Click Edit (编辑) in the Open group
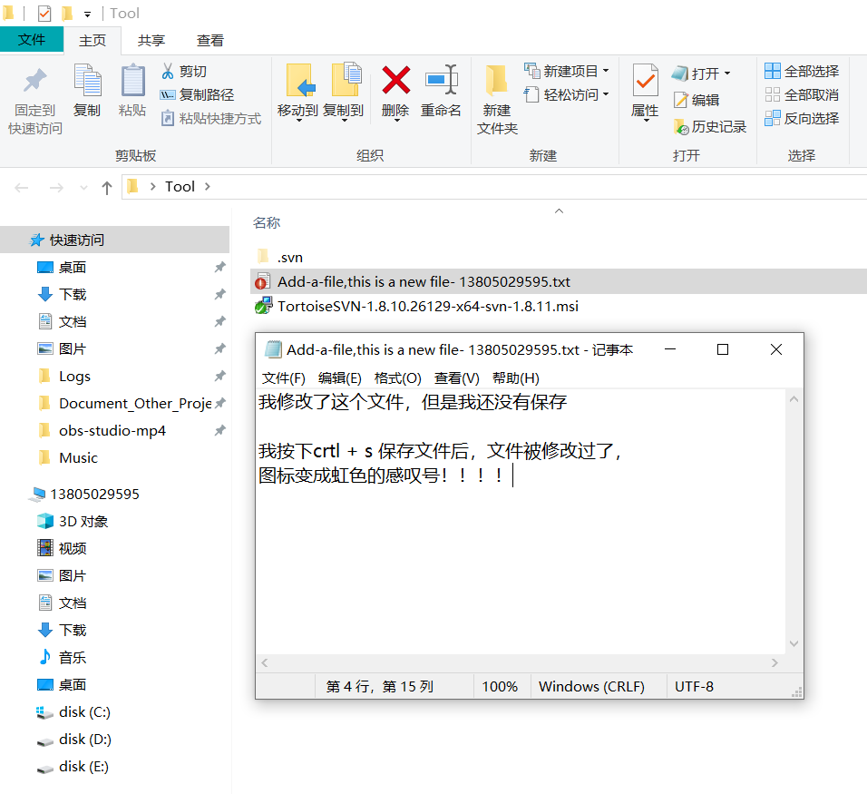This screenshot has width=867, height=794. tap(697, 100)
